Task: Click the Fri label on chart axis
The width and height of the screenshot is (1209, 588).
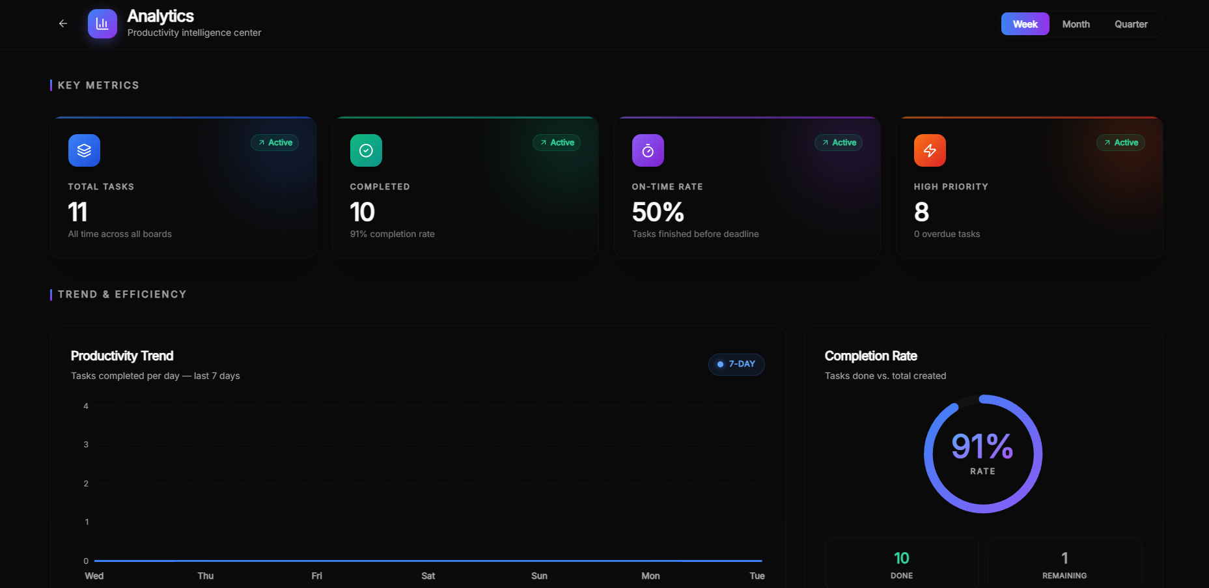Action: 316,576
